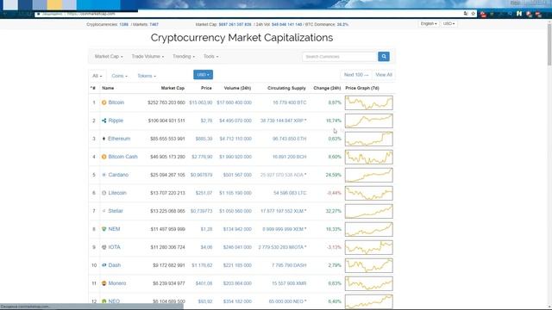
Task: Open the top-right USD currency selector
Action: (x=448, y=23)
